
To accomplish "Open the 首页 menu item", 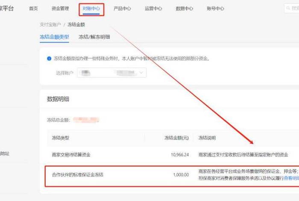I will point(33,9).
